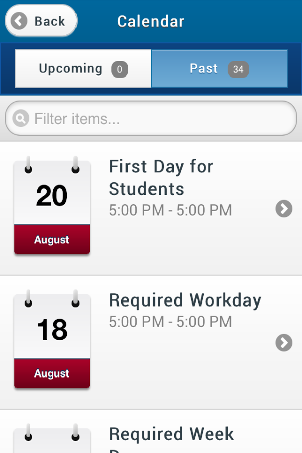Screen dimensions: 302x453
Task: Open First Day for Students event title
Action: [x=161, y=177]
